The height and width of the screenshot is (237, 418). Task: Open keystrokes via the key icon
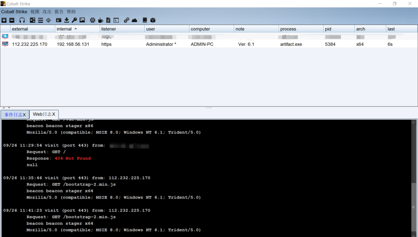(x=74, y=20)
